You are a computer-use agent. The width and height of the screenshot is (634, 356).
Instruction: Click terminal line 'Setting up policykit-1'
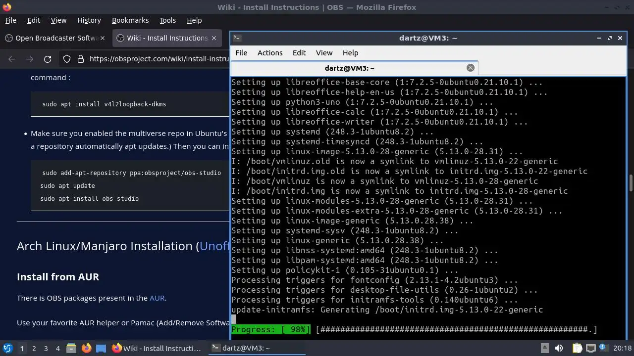345,270
